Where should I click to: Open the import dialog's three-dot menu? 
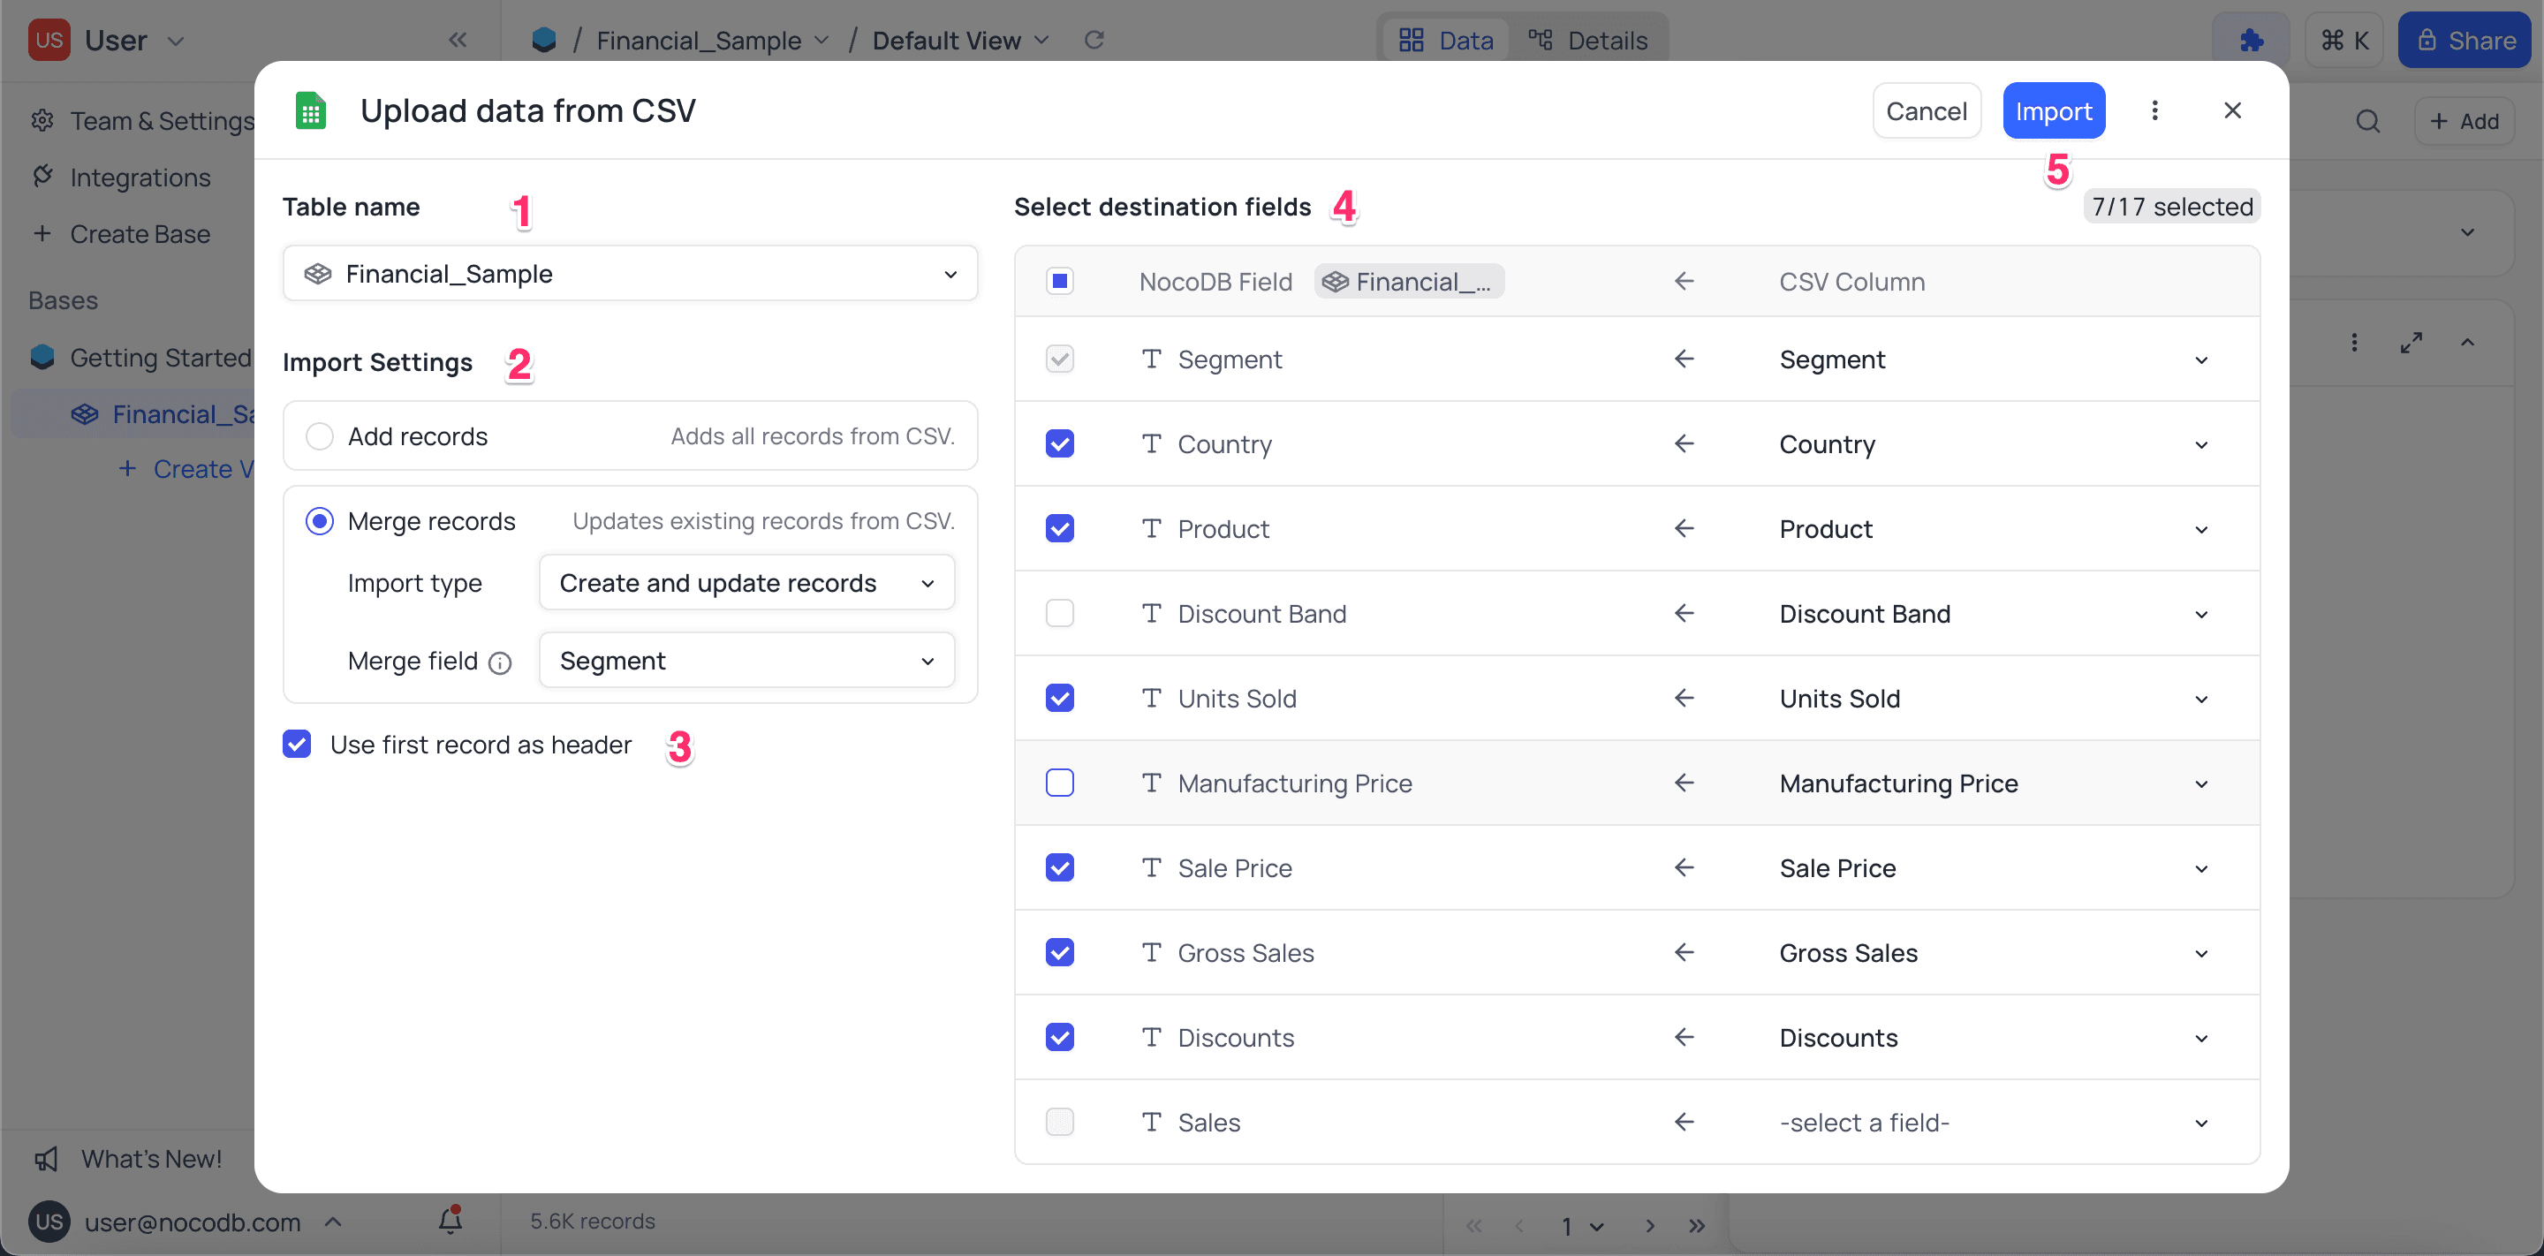(x=2154, y=110)
